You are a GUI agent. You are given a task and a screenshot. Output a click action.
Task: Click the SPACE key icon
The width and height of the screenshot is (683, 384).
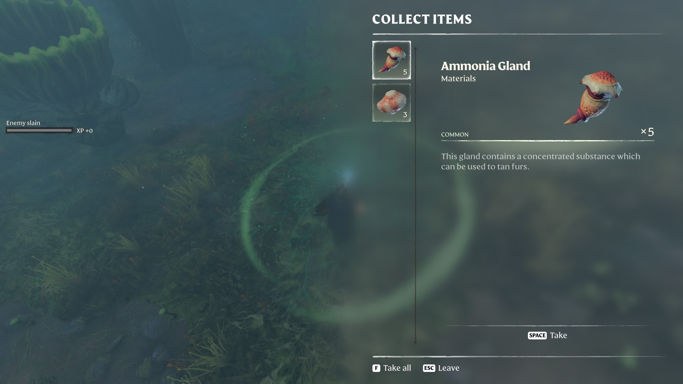pos(537,335)
